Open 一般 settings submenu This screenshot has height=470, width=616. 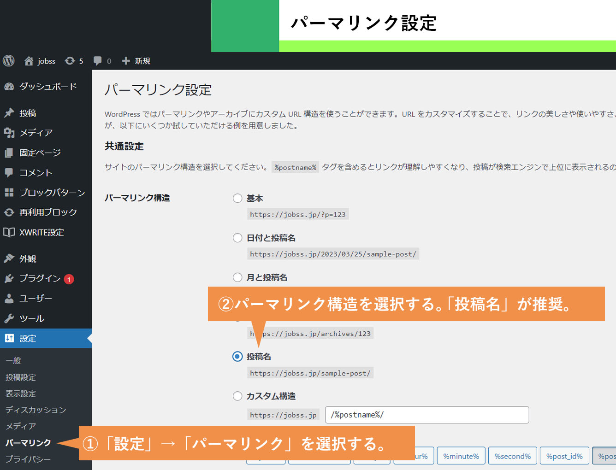13,360
